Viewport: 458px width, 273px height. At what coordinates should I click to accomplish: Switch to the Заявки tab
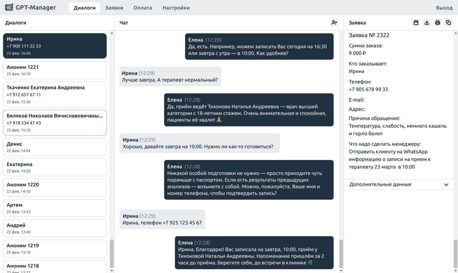[114, 8]
